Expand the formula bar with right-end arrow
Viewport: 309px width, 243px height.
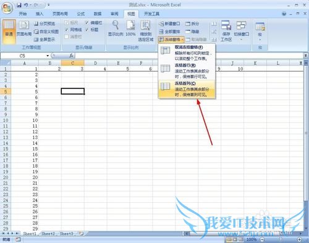(305, 56)
